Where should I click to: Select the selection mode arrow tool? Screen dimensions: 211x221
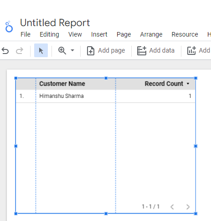41,50
